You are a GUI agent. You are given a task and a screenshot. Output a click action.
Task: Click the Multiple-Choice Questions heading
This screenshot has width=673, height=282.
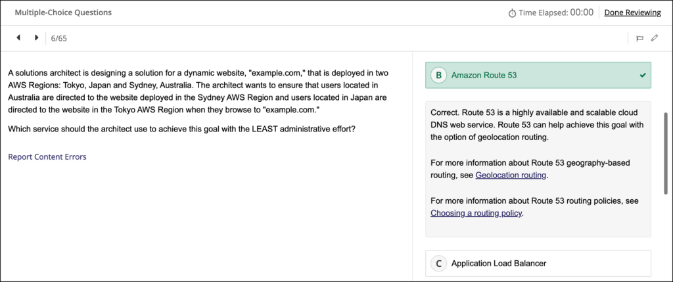point(63,12)
